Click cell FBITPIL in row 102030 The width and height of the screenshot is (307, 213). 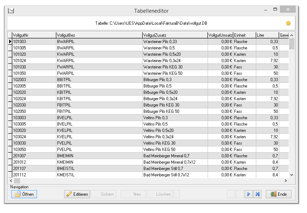99,105
